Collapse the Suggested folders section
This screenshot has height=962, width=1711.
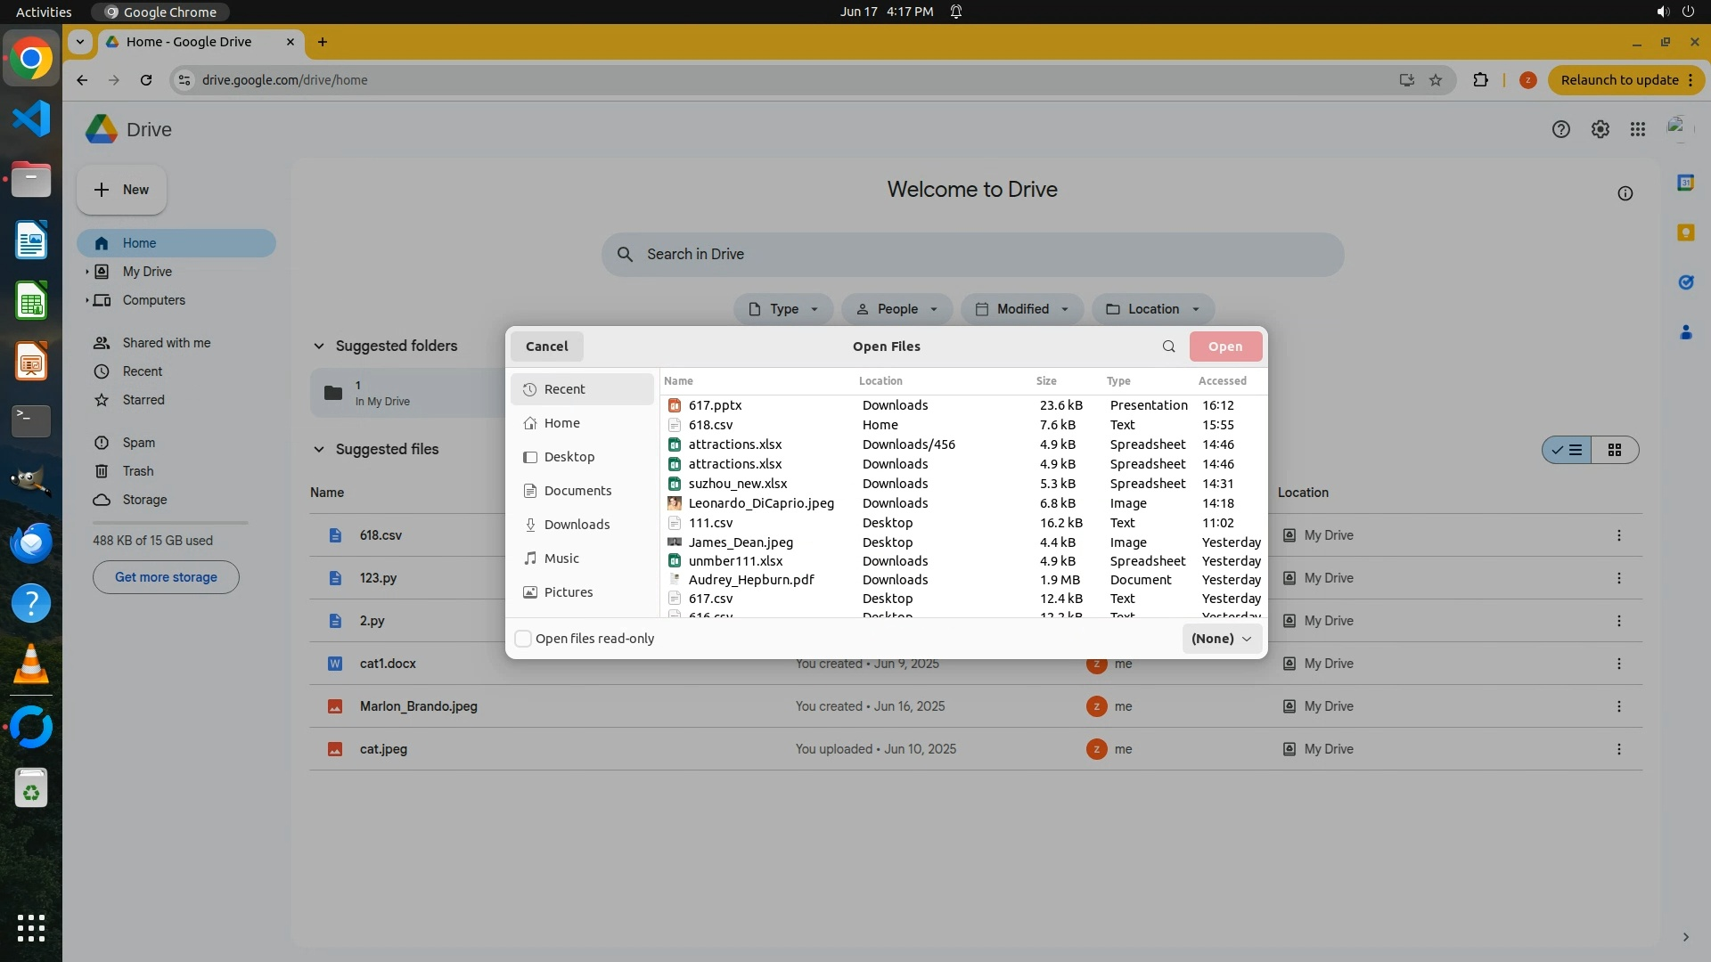319,346
